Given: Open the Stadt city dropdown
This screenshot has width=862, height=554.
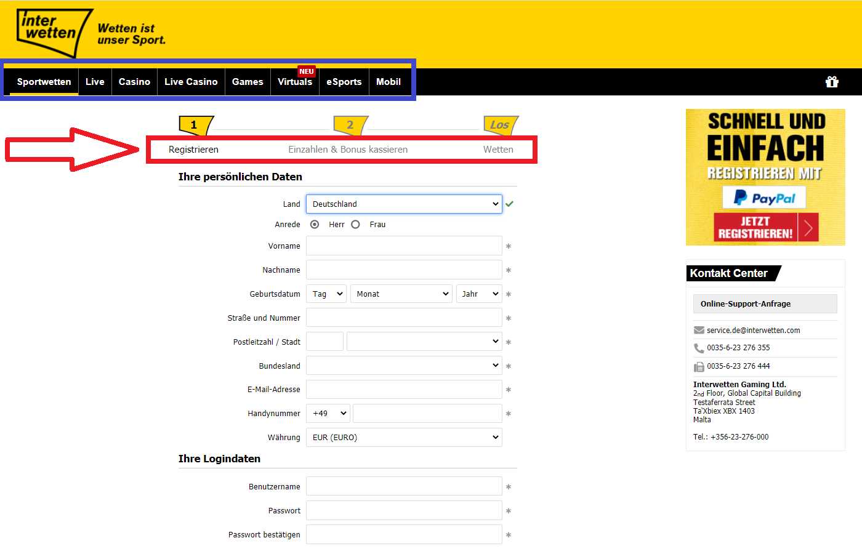Looking at the screenshot, I should [424, 342].
